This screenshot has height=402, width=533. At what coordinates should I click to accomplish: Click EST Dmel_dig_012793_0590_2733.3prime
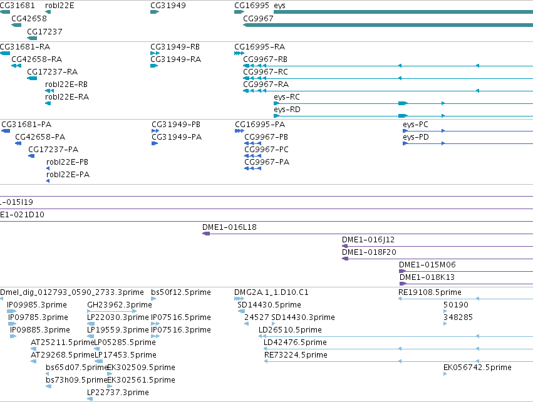pos(72,292)
